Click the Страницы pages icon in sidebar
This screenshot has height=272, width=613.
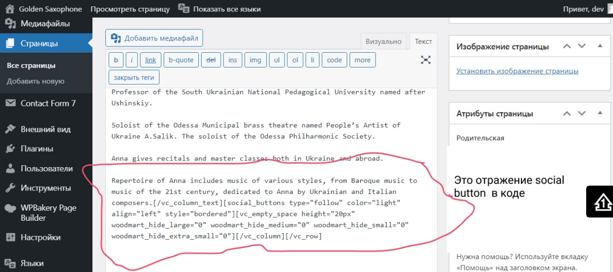10,43
